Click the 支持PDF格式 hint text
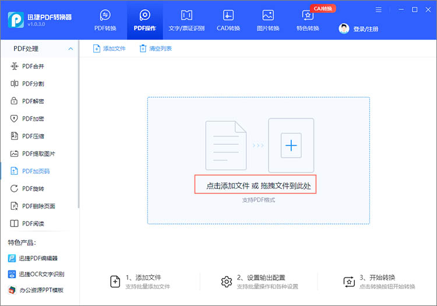 click(258, 200)
